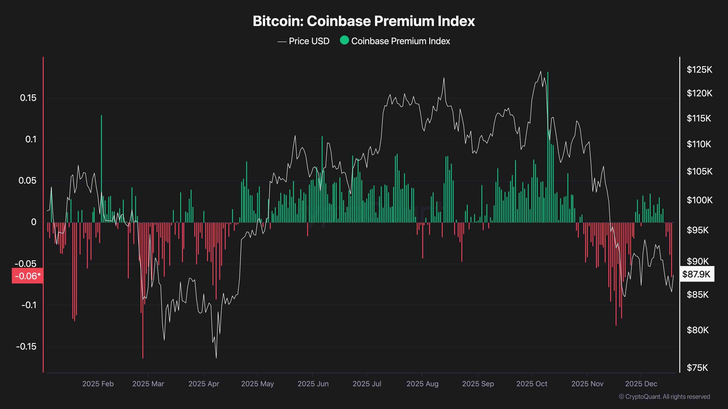Open the CryptoQuant copyright notice
This screenshot has height=409, width=728.
[x=664, y=397]
